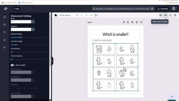Select the dragon fruit drawing beside the mouse
Image resolution: width=179 pixels, height=101 pixels.
pyautogui.click(x=109, y=49)
